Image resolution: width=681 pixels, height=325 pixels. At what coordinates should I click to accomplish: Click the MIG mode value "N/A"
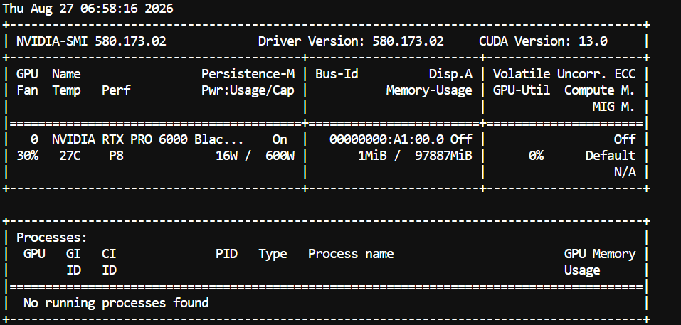coord(625,172)
